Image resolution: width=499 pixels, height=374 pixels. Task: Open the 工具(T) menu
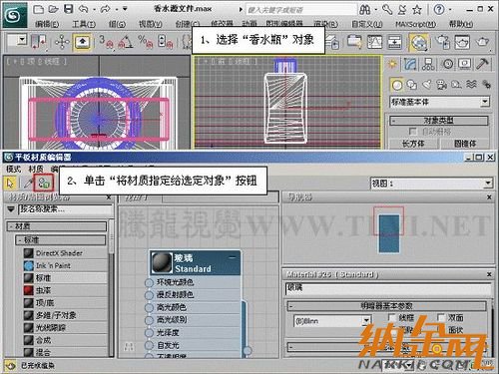pos(84,24)
